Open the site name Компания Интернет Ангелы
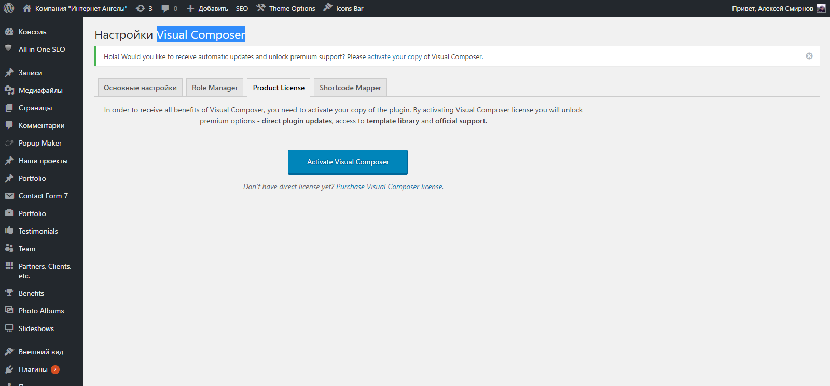 pyautogui.click(x=81, y=8)
